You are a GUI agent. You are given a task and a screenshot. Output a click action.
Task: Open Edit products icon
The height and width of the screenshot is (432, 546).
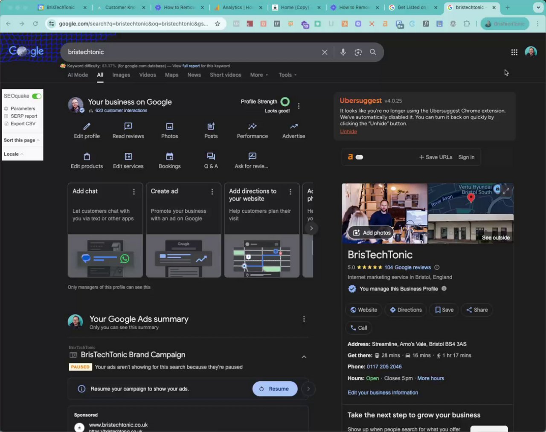tap(87, 156)
